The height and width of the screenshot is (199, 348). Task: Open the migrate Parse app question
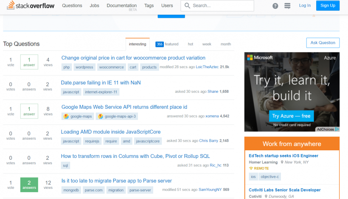pos(117,181)
